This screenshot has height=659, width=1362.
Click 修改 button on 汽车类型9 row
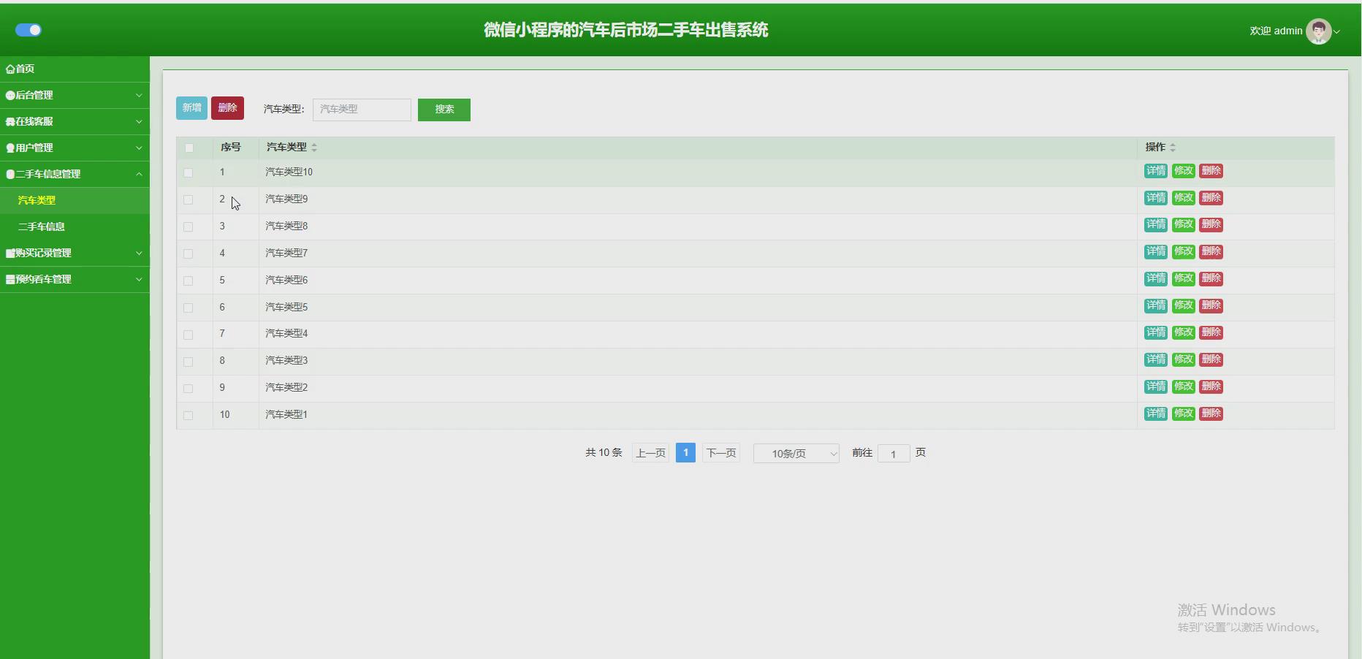click(1183, 197)
